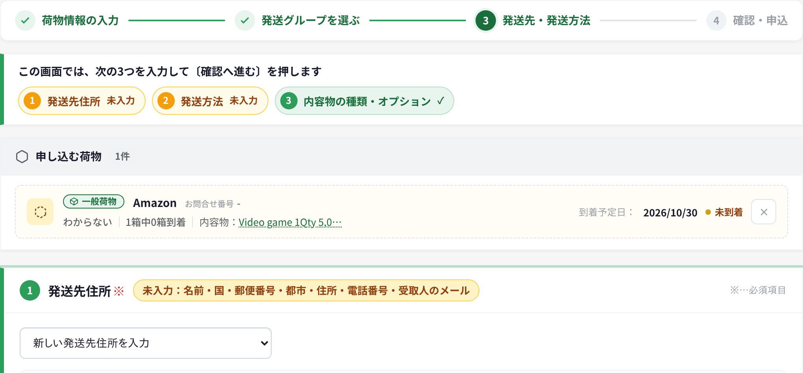
Task: Go back to 荷物情報の入力 step label
Action: point(80,20)
